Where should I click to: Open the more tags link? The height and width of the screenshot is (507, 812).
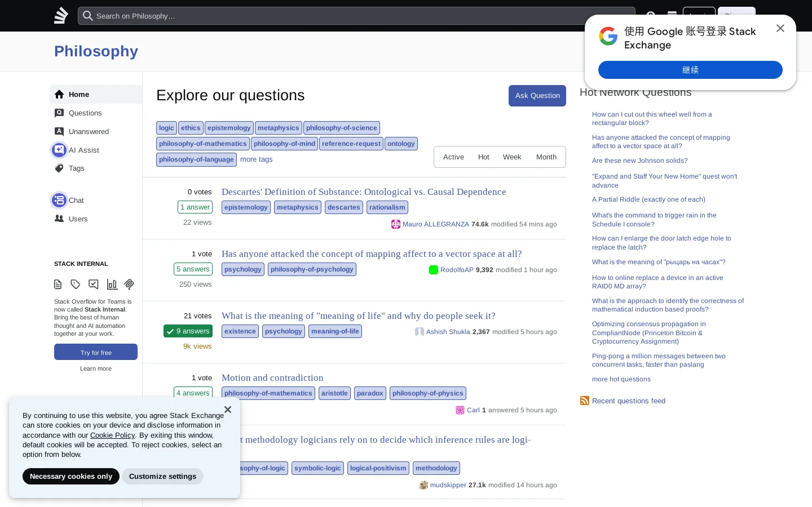click(257, 159)
